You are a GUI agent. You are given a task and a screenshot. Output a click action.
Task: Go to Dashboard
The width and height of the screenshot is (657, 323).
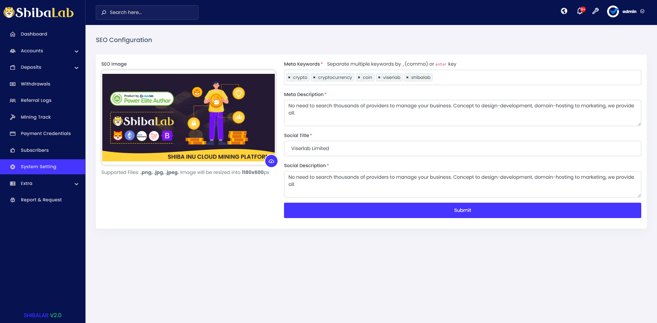pos(42,34)
